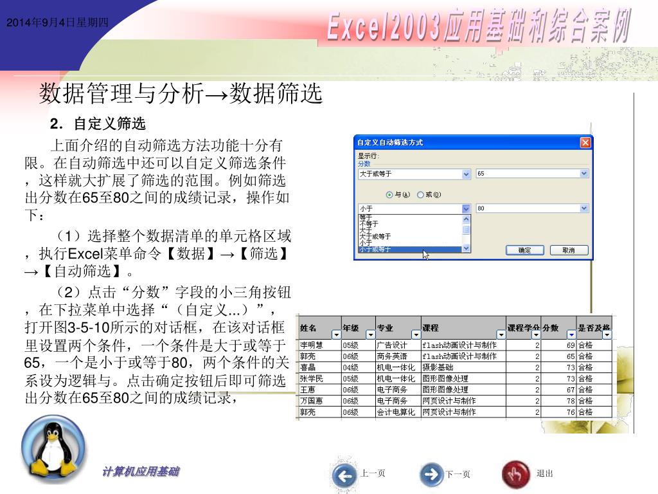Click the date text 2014年9月4日星期四
The width and height of the screenshot is (658, 494).
coord(57,23)
